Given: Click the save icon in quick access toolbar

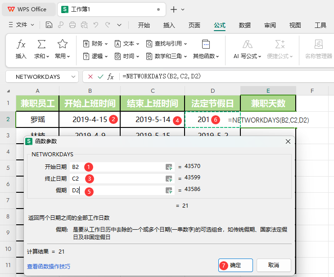Looking at the screenshot, I should [x=49, y=25].
